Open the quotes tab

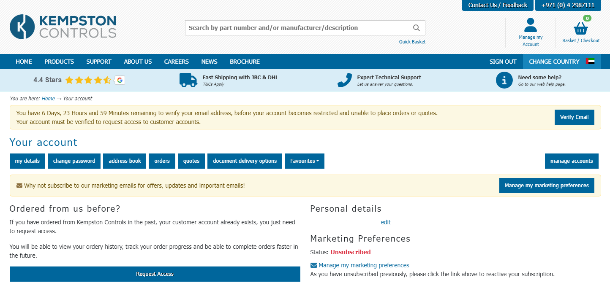pos(191,161)
